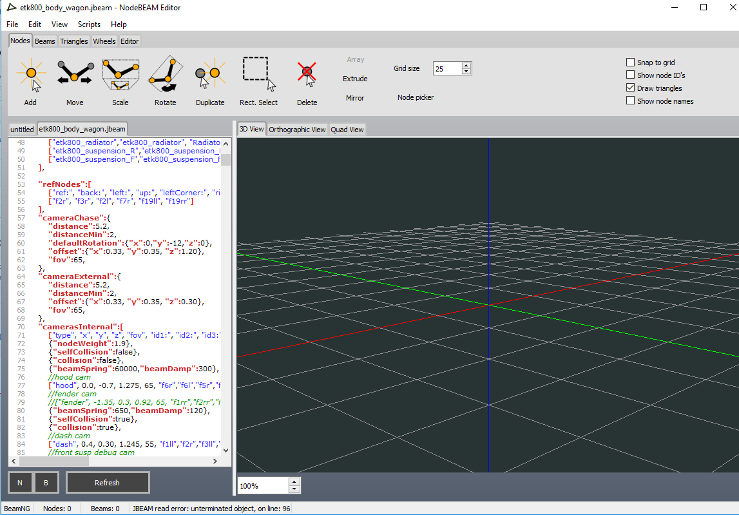Click the Refresh button

point(108,483)
